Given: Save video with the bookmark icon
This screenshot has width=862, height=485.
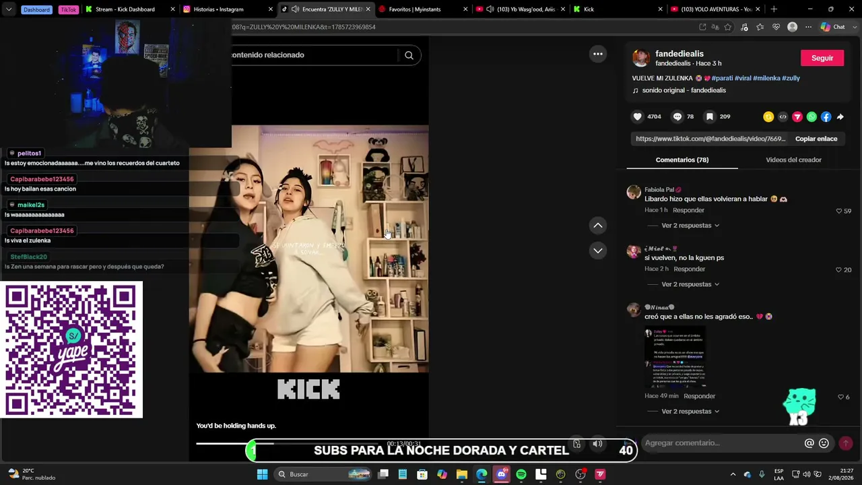Looking at the screenshot, I should click(709, 117).
